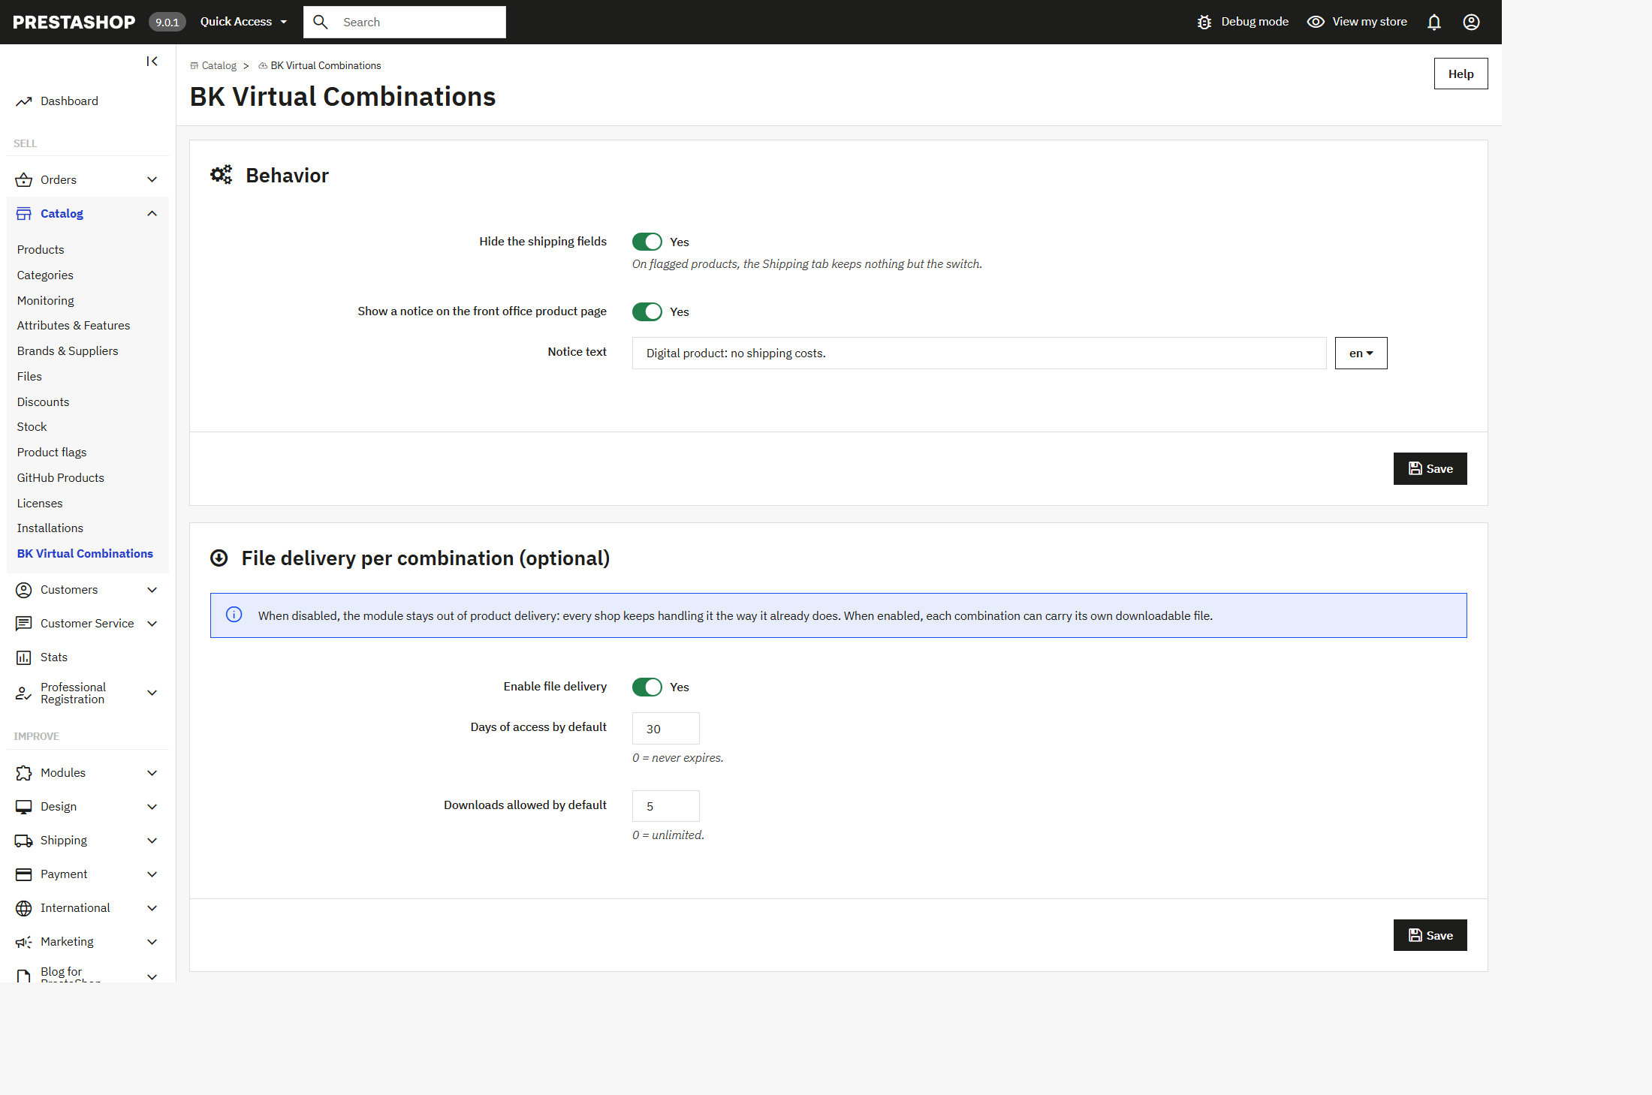Open Brands & Suppliers menu item
Image resolution: width=1652 pixels, height=1095 pixels.
[68, 351]
